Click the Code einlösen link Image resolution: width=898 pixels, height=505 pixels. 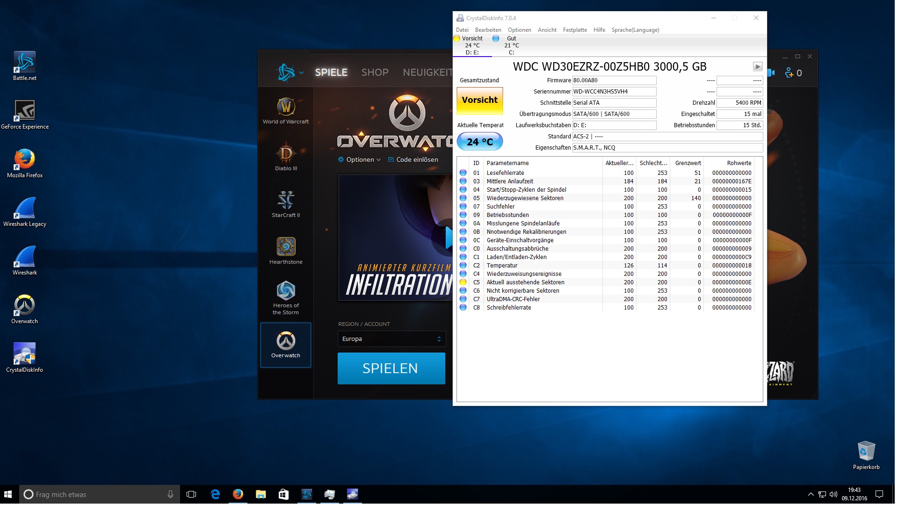point(413,160)
